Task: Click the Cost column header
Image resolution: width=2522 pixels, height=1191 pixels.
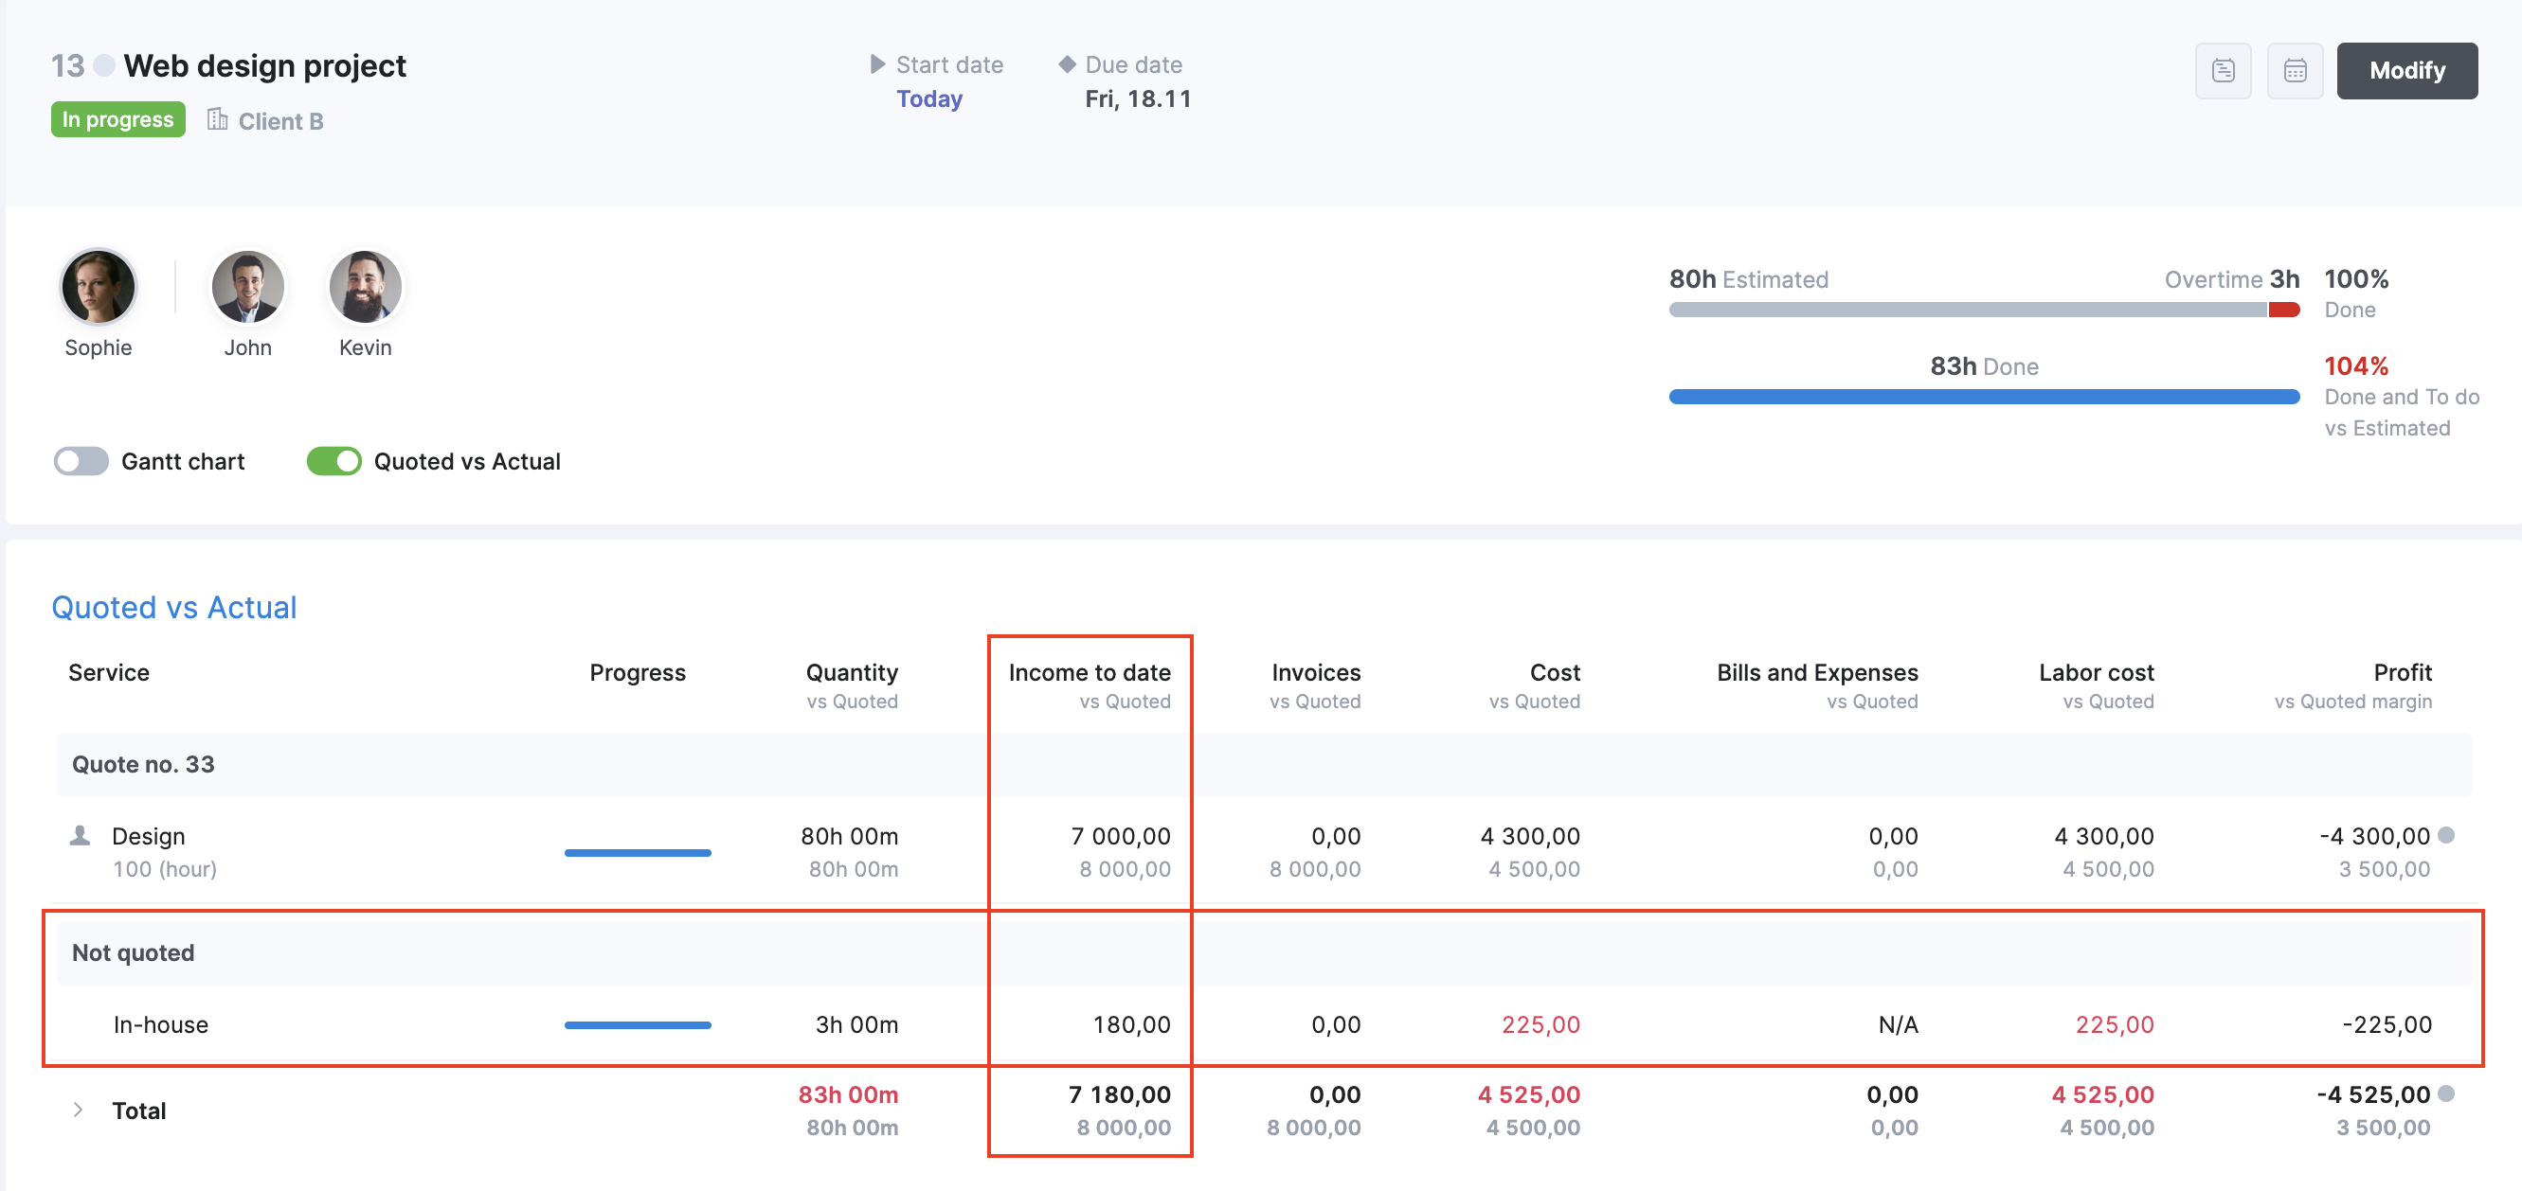Action: 1555,672
